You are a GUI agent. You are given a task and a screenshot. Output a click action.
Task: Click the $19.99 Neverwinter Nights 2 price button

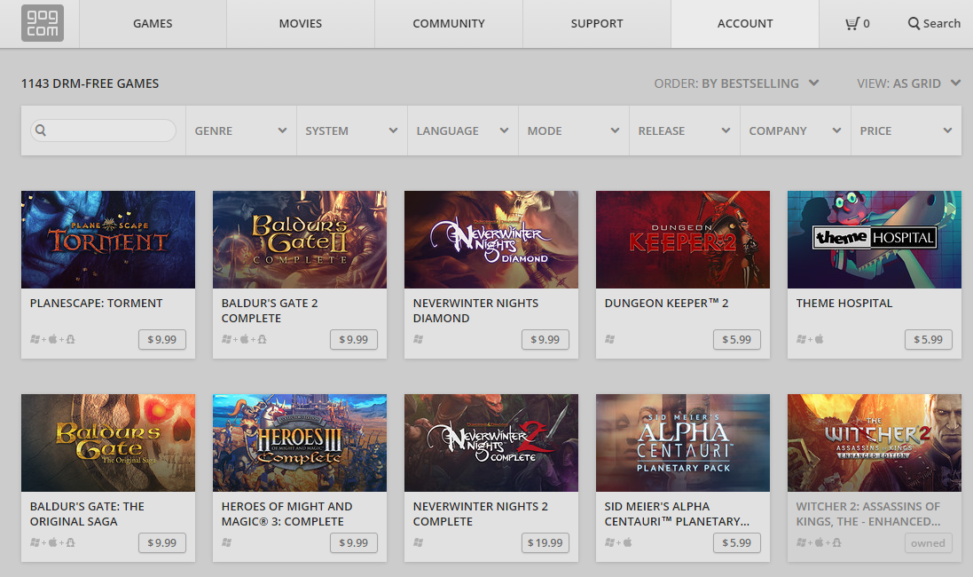point(545,542)
